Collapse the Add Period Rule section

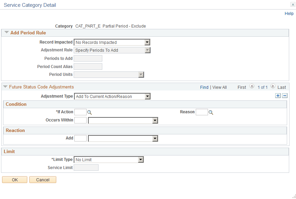pyautogui.click(x=6, y=33)
